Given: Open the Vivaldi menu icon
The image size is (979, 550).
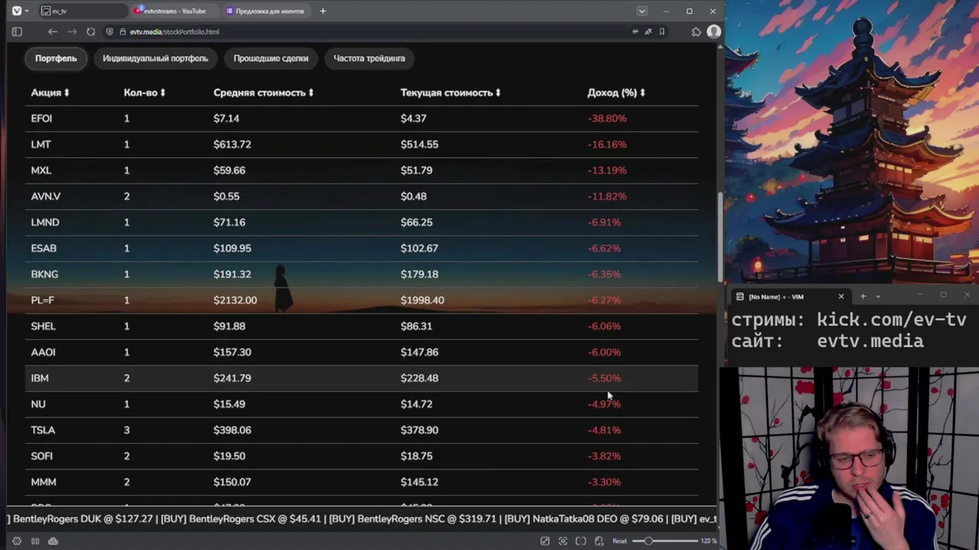Looking at the screenshot, I should (17, 11).
